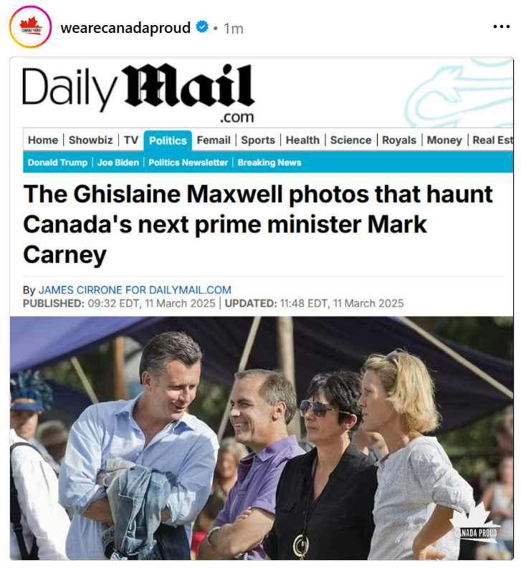Open the Showbiz section
Image resolution: width=521 pixels, height=568 pixels.
(x=90, y=140)
